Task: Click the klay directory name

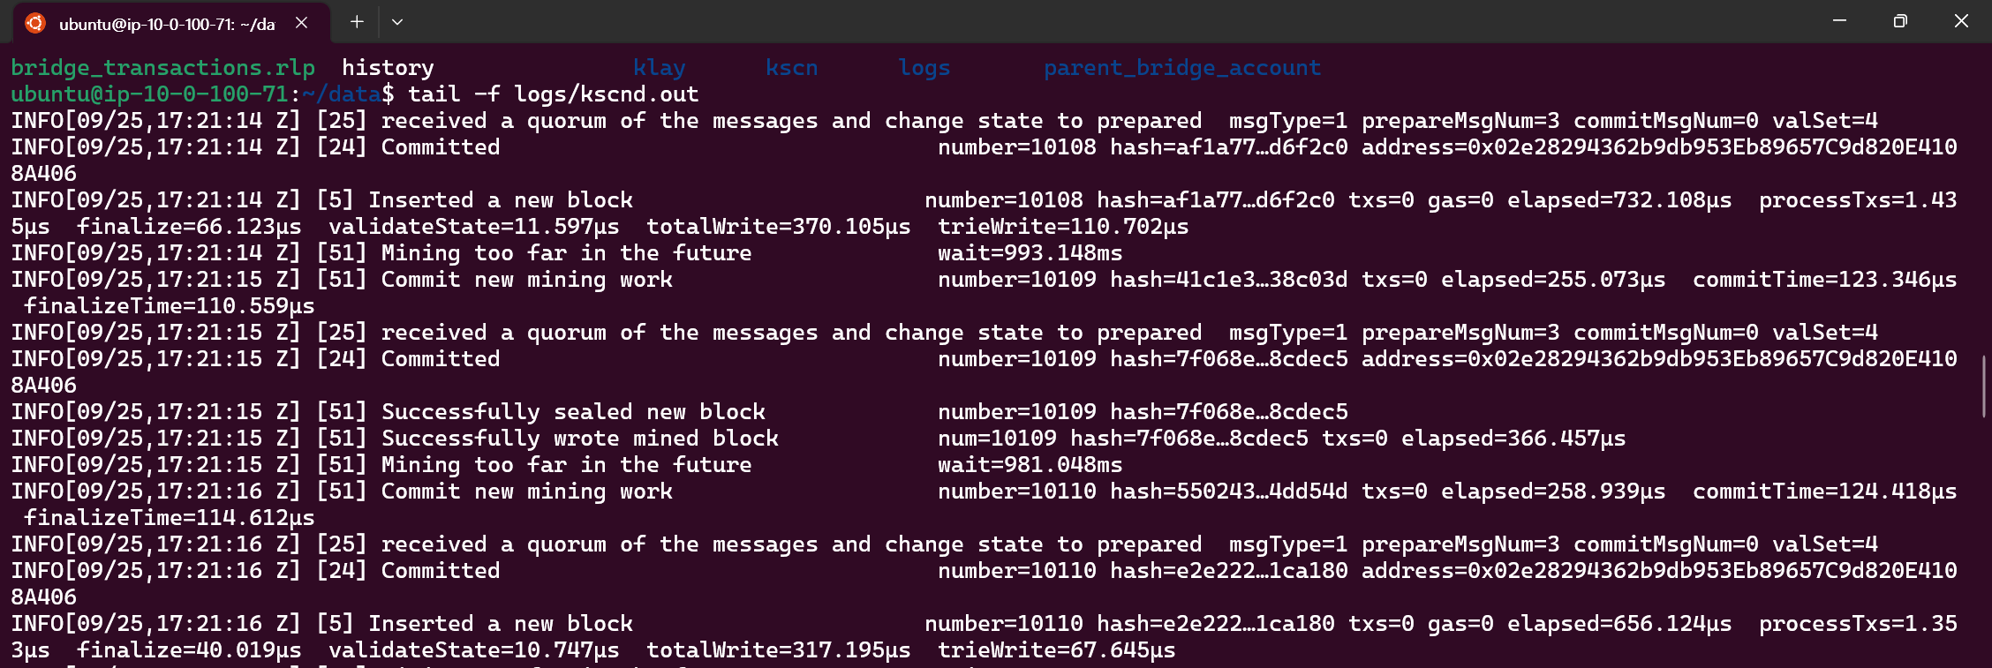Action: coord(660,67)
